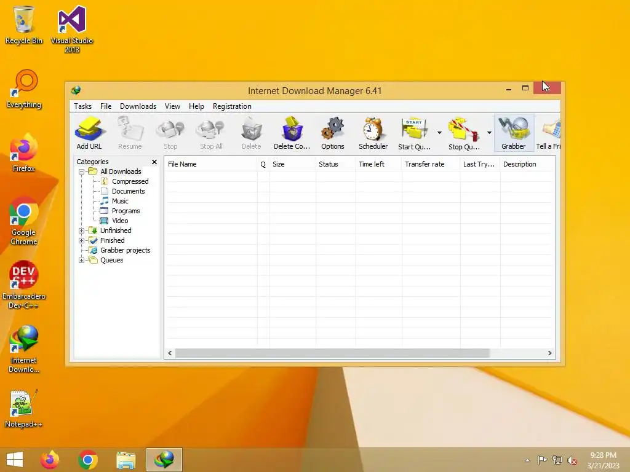Select the Programs category
Image resolution: width=630 pixels, height=472 pixels.
126,211
